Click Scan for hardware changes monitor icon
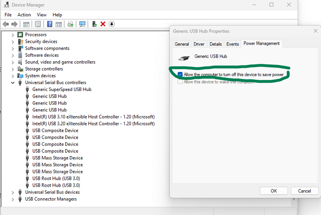This screenshot has width=321, height=215. (82, 24)
